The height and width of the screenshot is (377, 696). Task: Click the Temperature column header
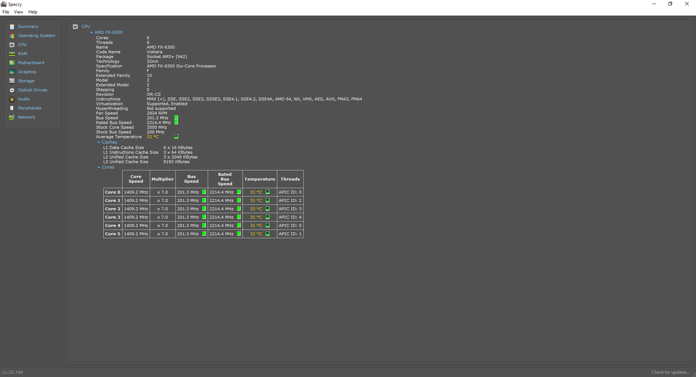(260, 179)
